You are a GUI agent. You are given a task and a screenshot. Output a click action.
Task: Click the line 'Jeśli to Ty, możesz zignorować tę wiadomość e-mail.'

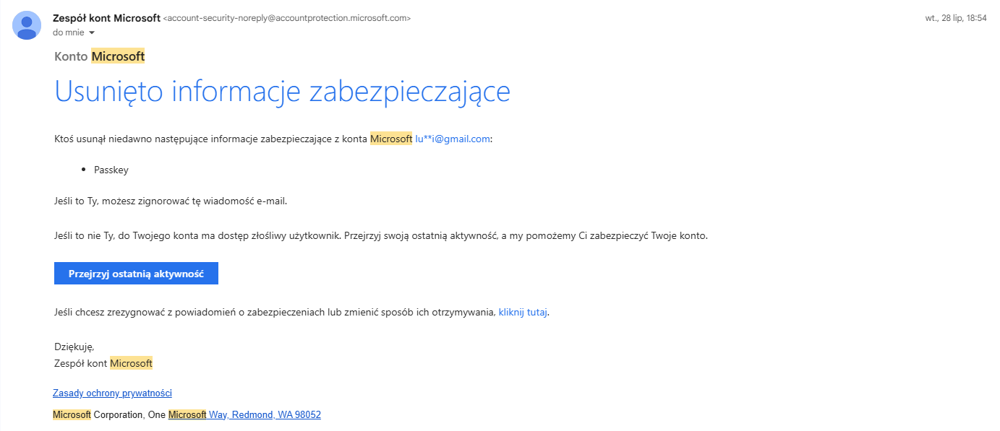point(171,201)
